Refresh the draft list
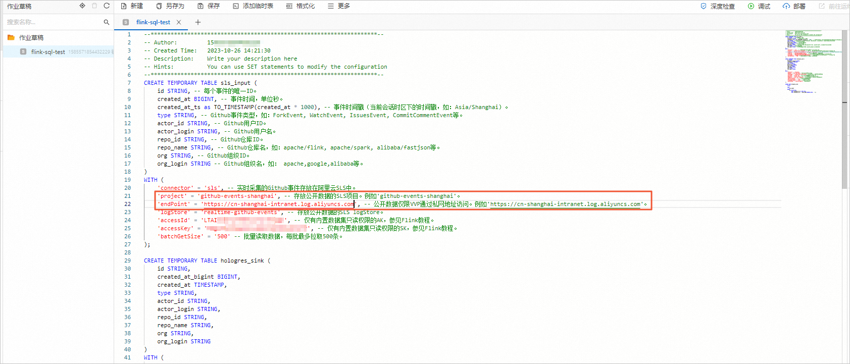Image resolution: width=850 pixels, height=364 pixels. (107, 6)
